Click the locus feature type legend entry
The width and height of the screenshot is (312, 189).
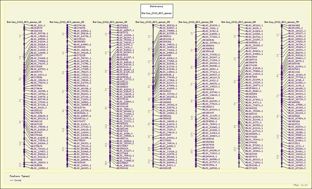click(18, 180)
